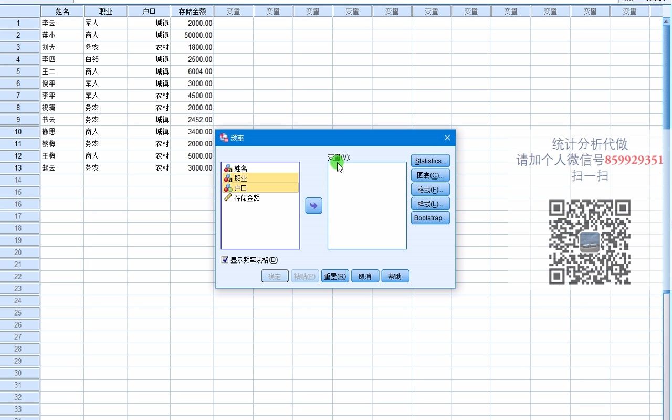672x420 pixels.
Task: Open the Statistics options dialog
Action: pyautogui.click(x=430, y=161)
